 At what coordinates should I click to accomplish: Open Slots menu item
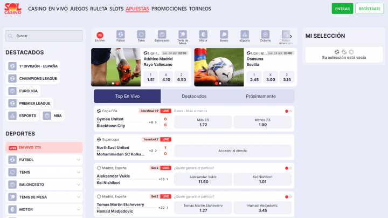point(116,9)
